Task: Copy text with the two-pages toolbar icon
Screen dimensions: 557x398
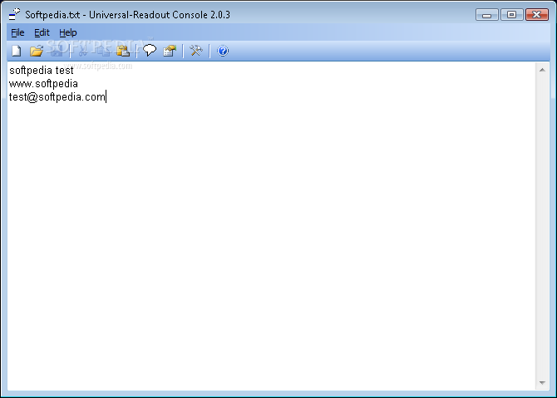Action: click(x=103, y=51)
